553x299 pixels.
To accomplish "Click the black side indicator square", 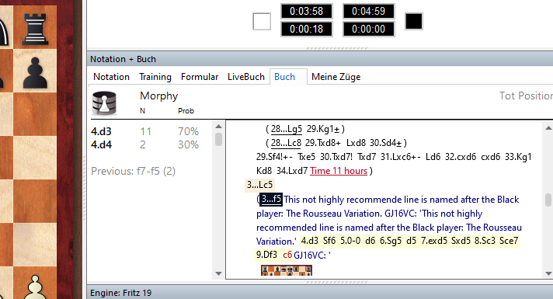I will pos(414,21).
